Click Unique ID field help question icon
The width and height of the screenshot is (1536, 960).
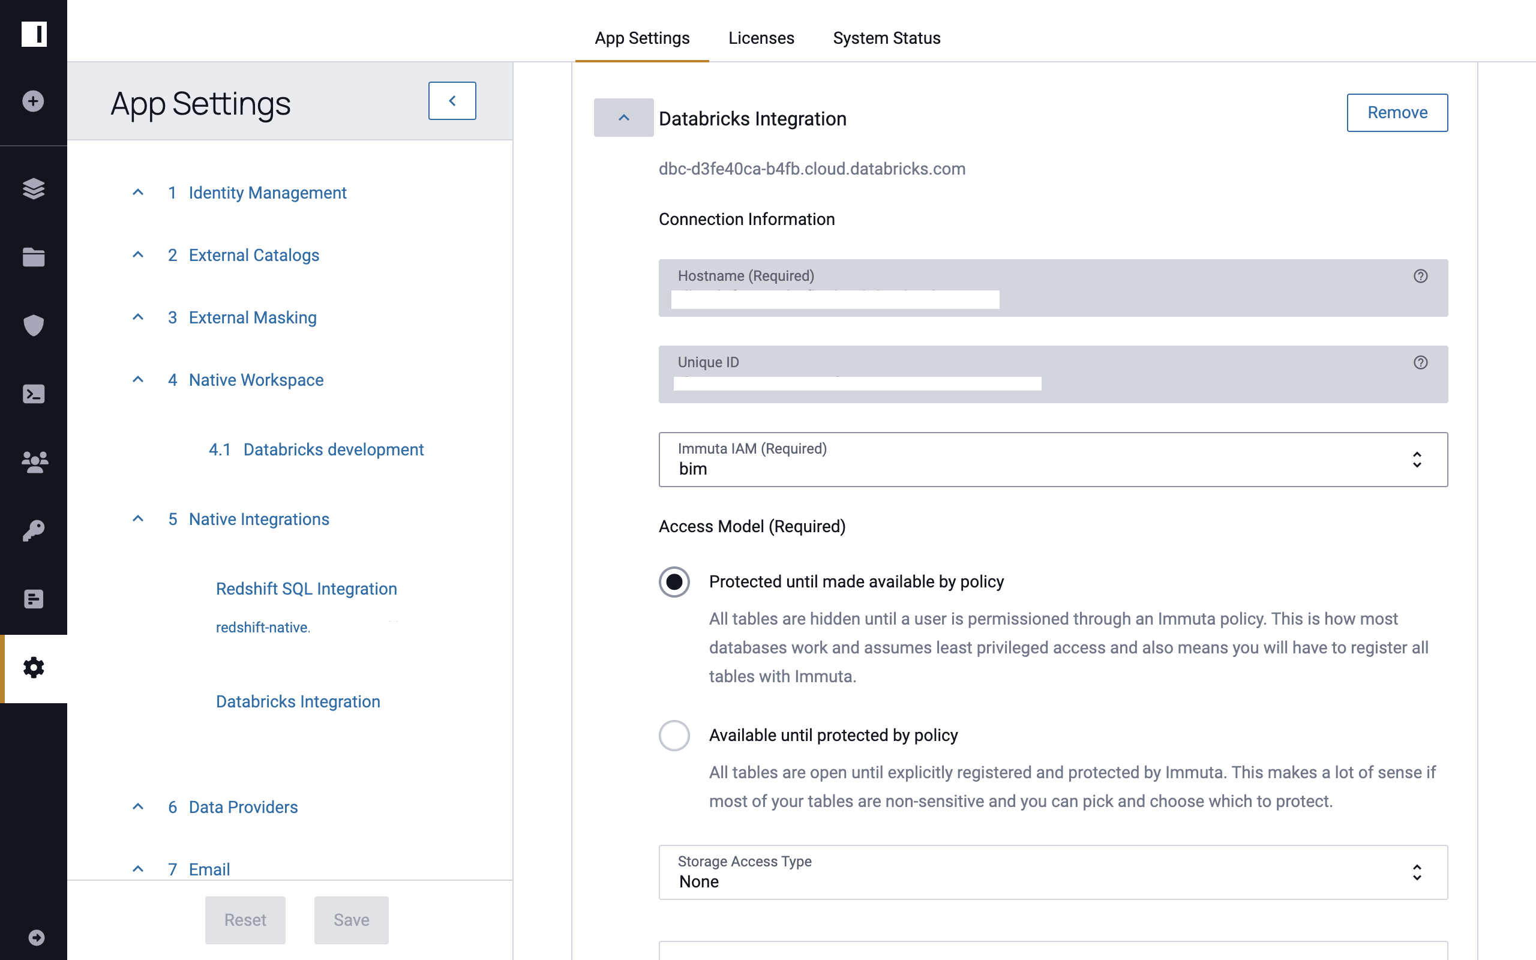[x=1420, y=362]
